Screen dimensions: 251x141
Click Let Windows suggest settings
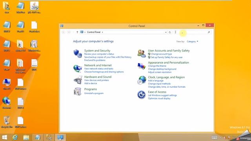162,95
